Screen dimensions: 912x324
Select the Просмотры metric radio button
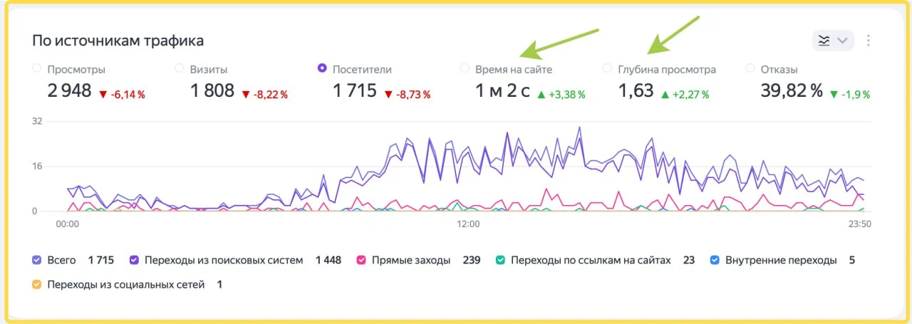tap(36, 68)
